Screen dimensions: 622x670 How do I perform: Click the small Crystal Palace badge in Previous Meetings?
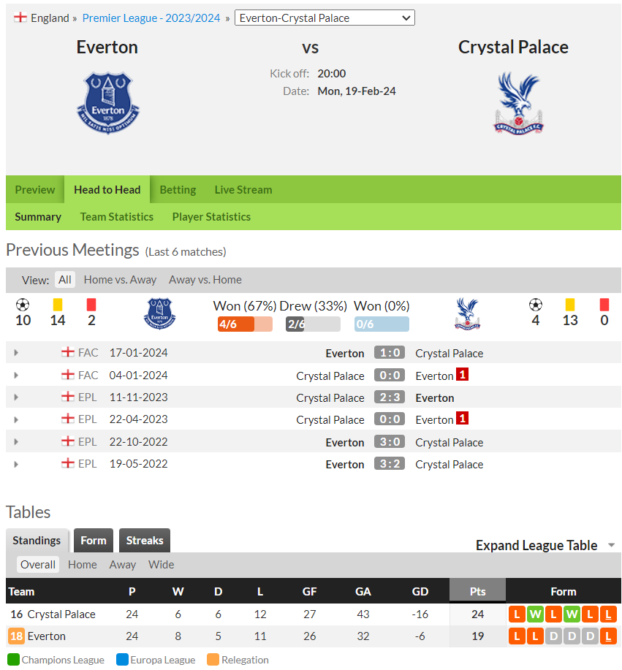tap(467, 313)
